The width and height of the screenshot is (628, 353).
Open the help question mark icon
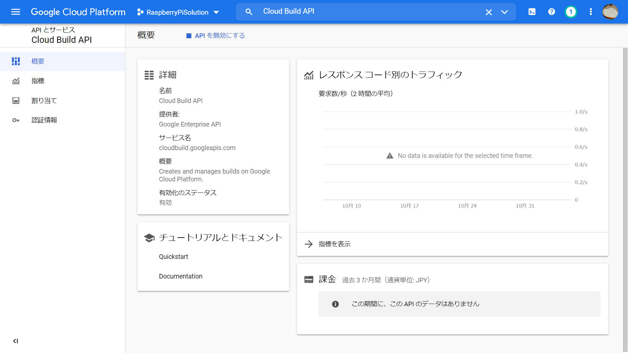point(551,12)
